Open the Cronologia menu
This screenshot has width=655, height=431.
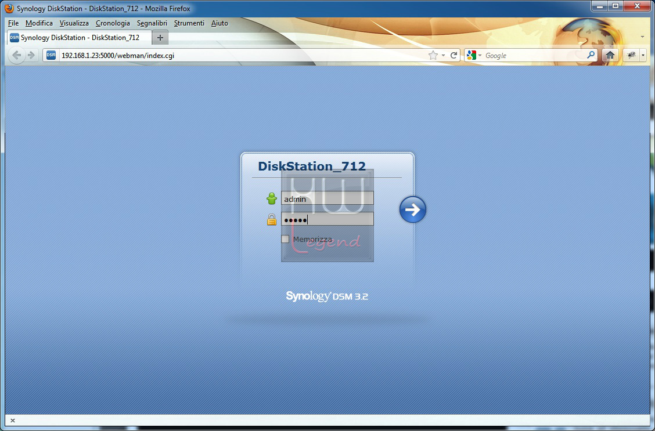coord(113,23)
